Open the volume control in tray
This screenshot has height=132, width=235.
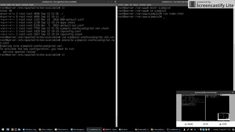click(191, 129)
